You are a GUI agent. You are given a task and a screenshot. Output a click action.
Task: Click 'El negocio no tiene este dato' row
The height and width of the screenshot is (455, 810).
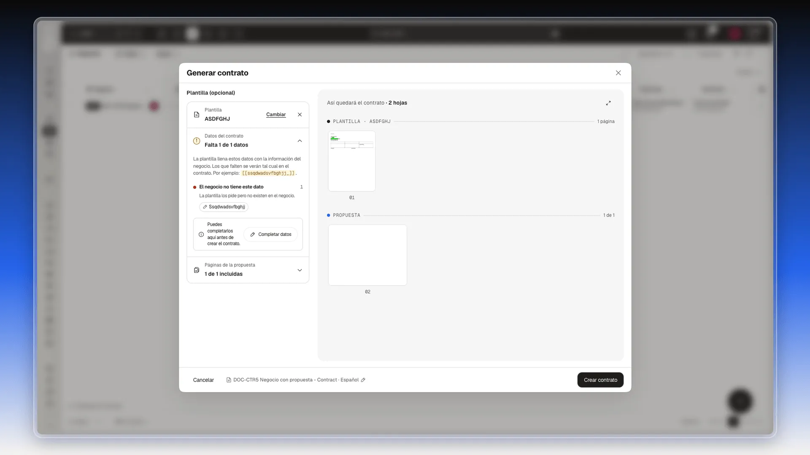(248, 187)
